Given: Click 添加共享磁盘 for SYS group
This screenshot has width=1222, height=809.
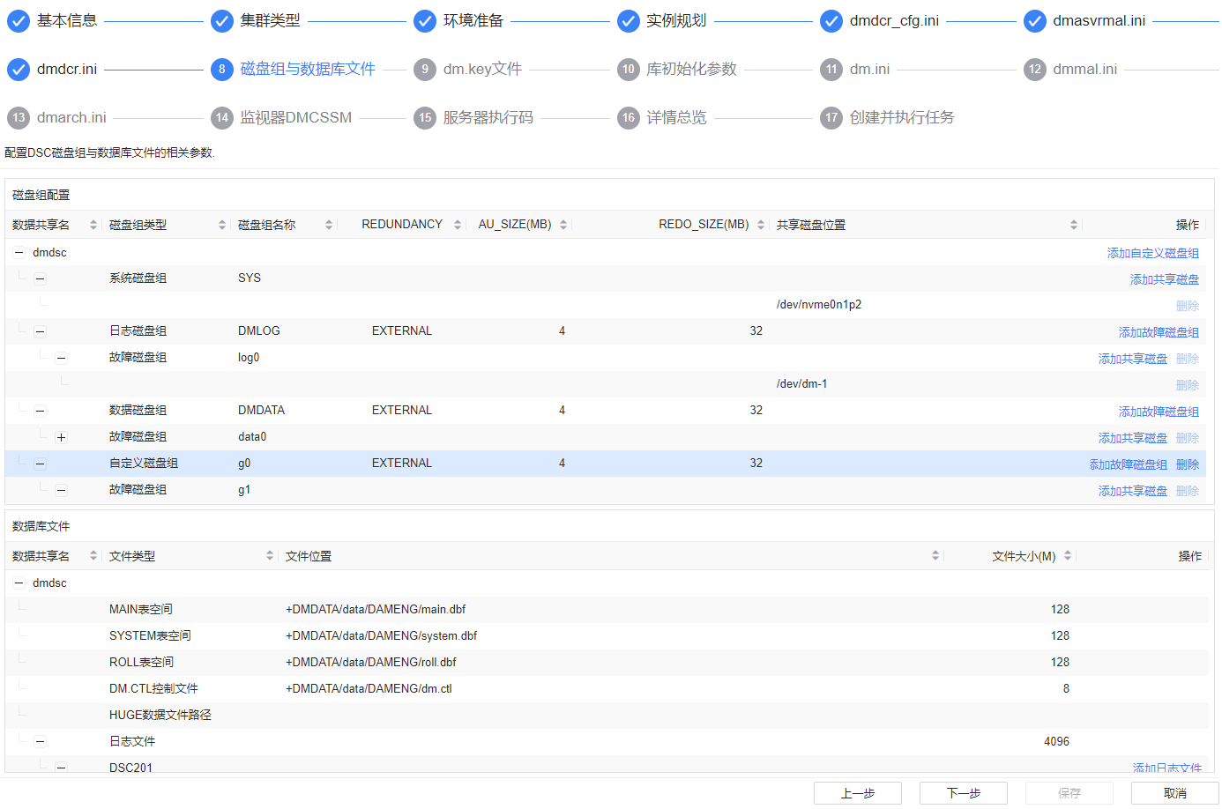Looking at the screenshot, I should click(1164, 279).
